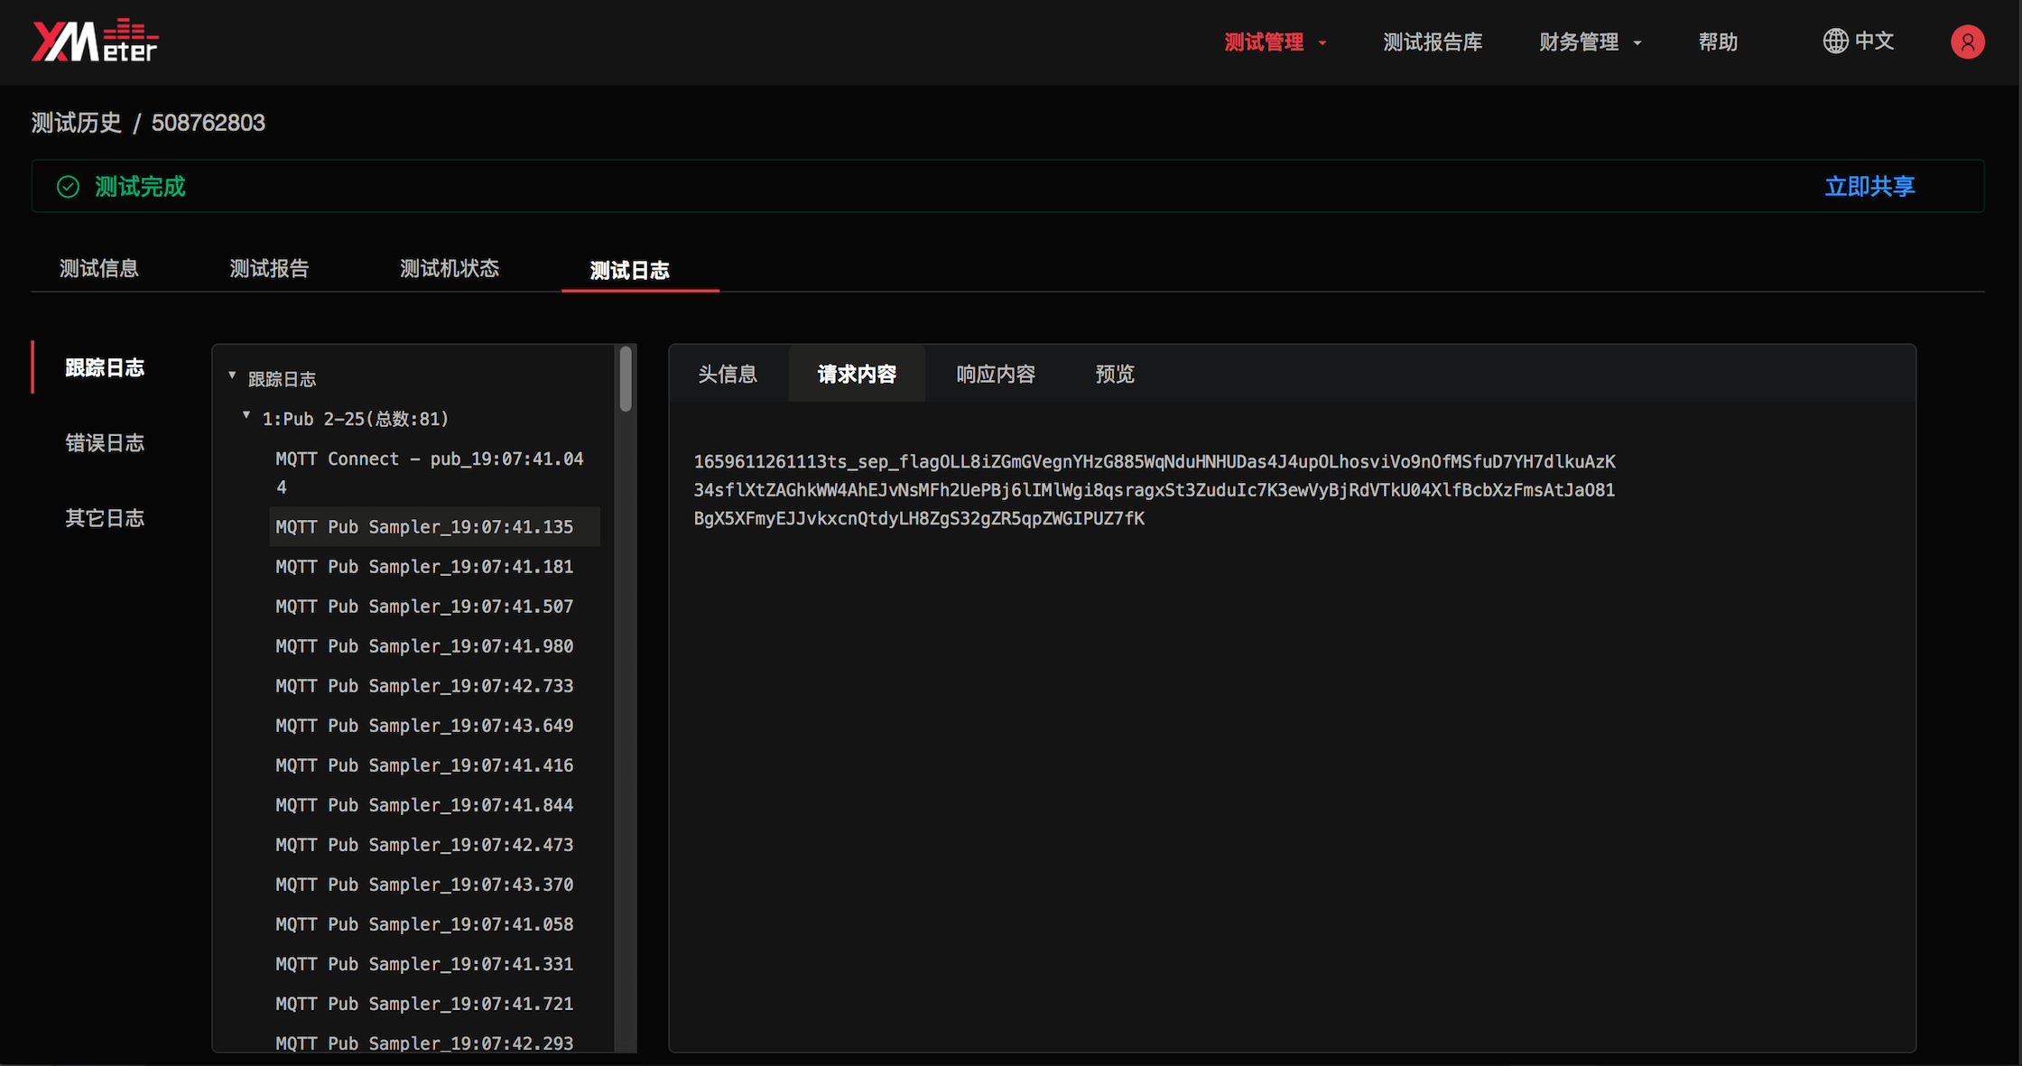2022x1066 pixels.
Task: Switch to the 测试报告 tab
Action: [x=269, y=268]
